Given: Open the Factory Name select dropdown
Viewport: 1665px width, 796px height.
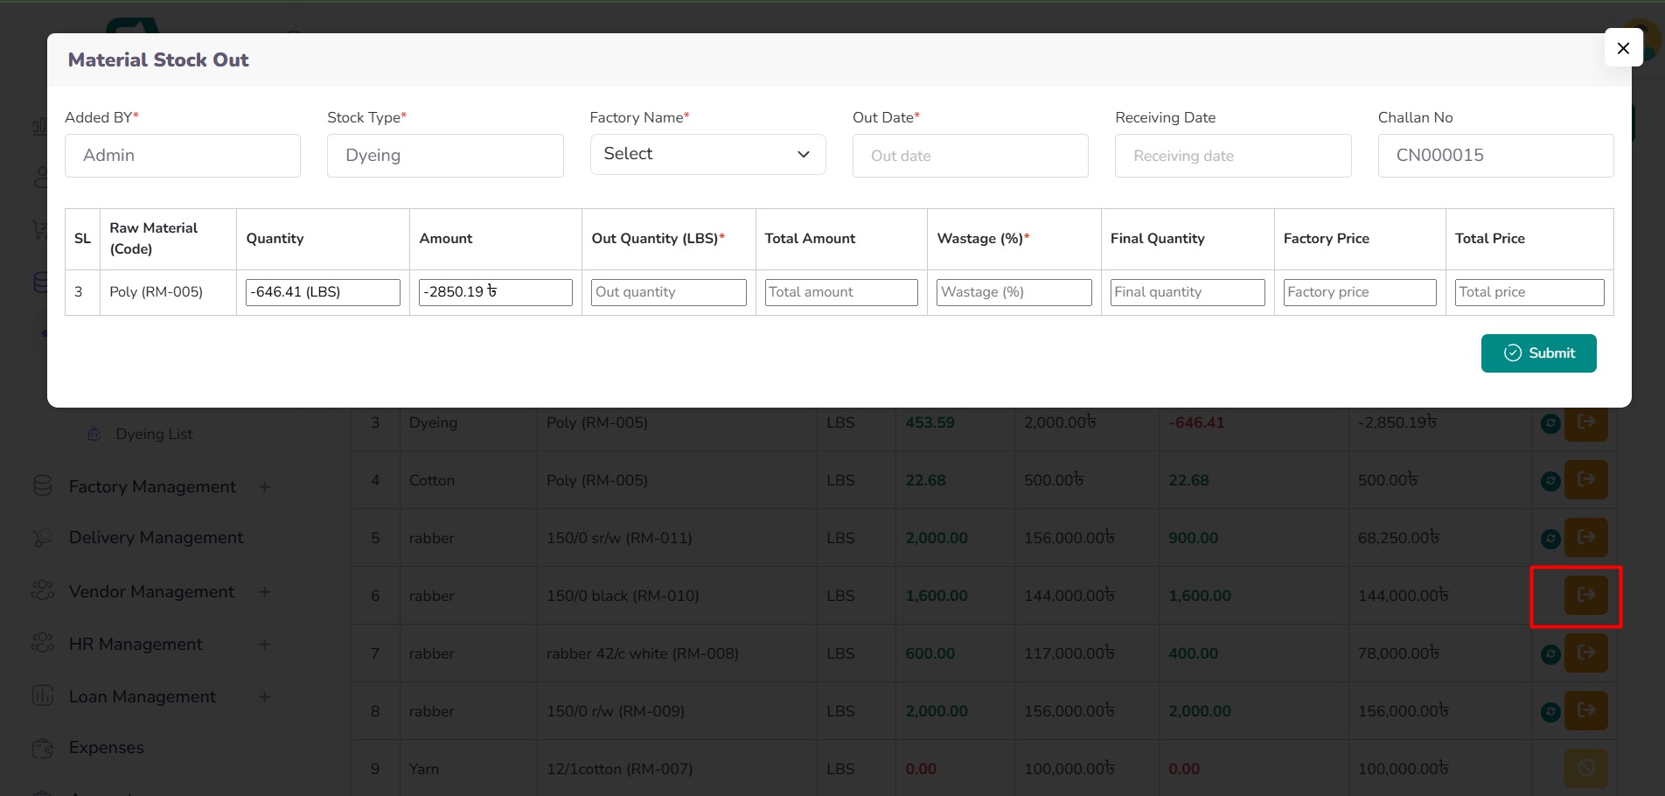Looking at the screenshot, I should [707, 154].
